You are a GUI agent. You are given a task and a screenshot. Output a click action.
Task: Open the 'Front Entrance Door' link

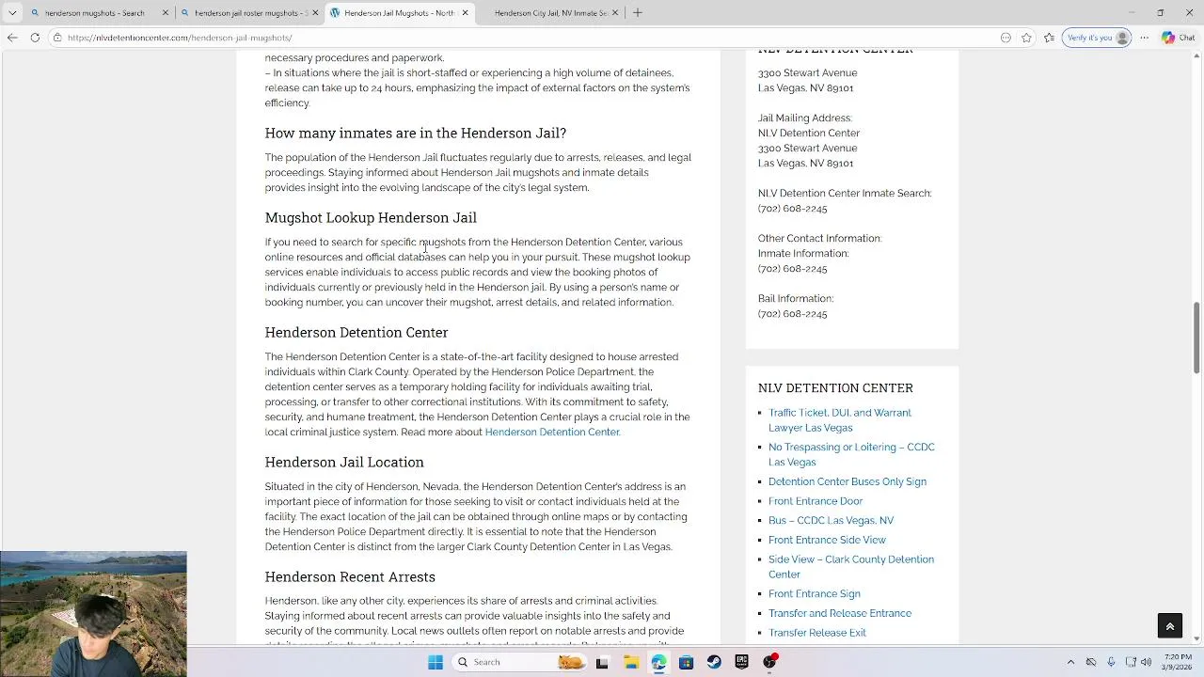click(x=816, y=501)
